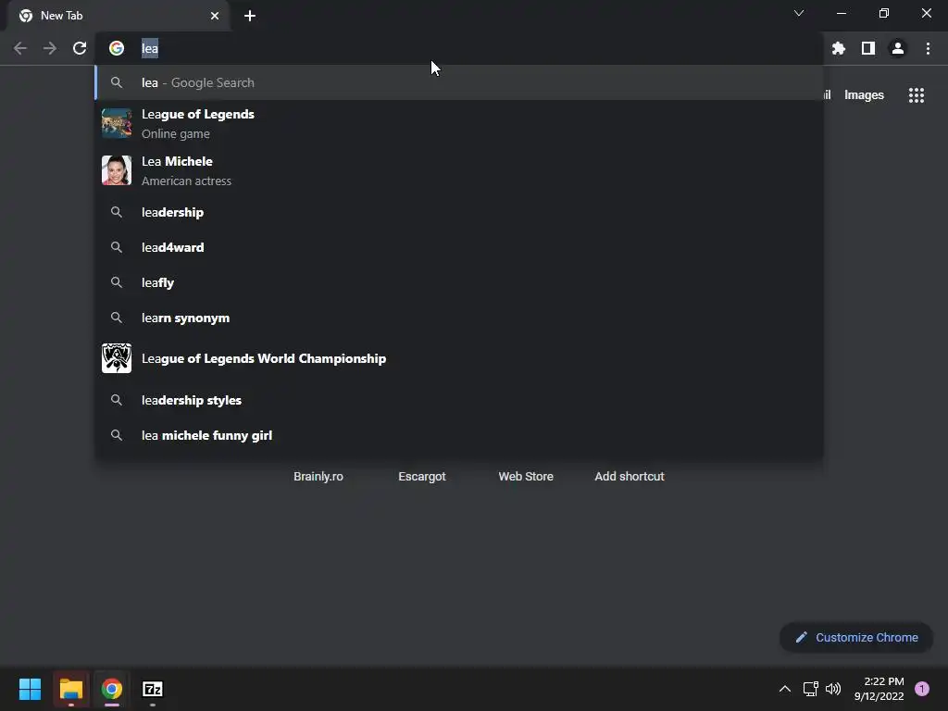Open the Escargot shortcut
Screen dimensions: 948x711
point(422,477)
